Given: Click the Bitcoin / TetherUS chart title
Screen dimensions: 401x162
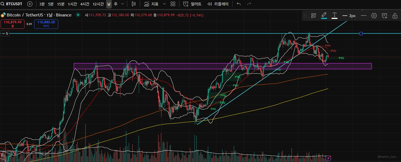Looking at the screenshot, I should tap(39, 15).
